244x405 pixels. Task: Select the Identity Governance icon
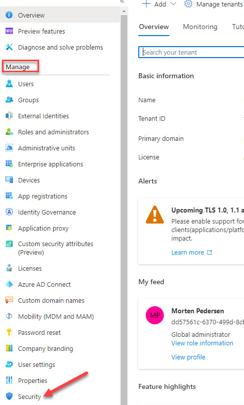point(10,212)
